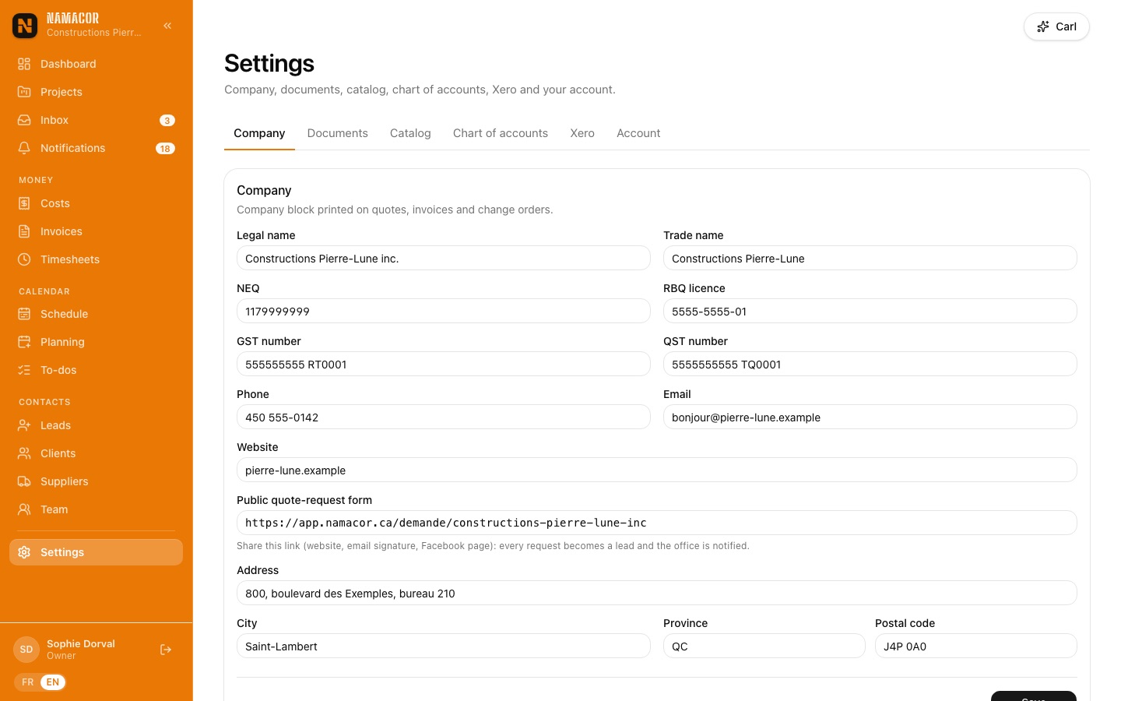Switch language to FR

tap(28, 682)
